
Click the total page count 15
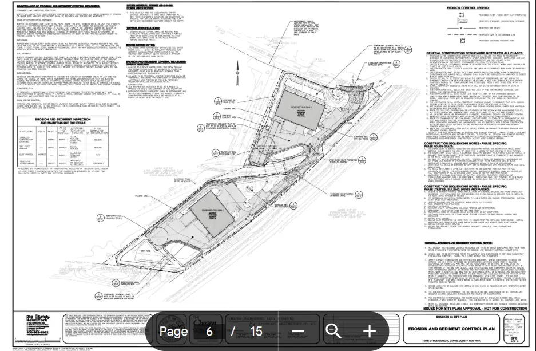click(x=255, y=331)
